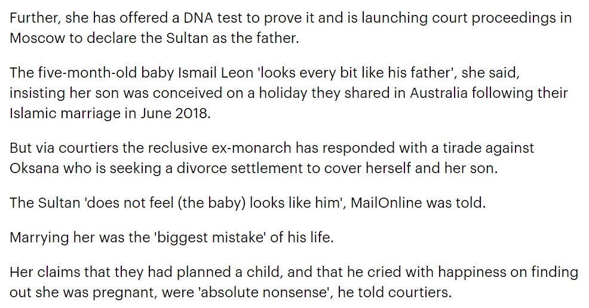
Task: Click the name 'Ismail Leon'
Action: 216,73
